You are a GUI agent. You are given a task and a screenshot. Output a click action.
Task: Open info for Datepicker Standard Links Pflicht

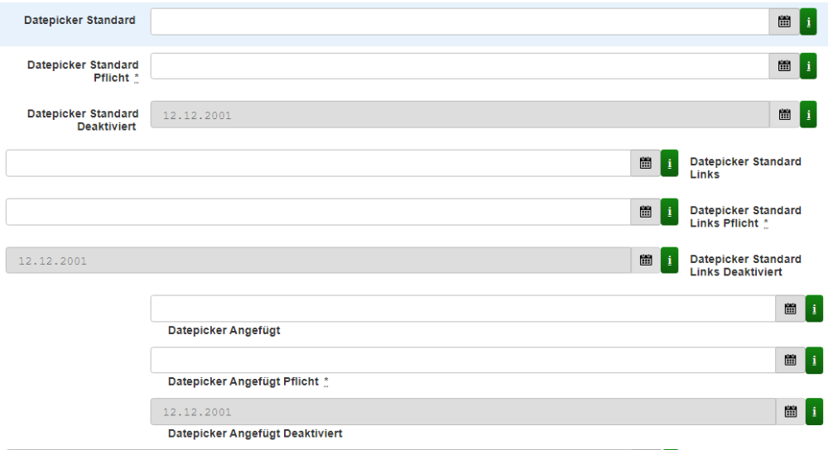(x=669, y=212)
